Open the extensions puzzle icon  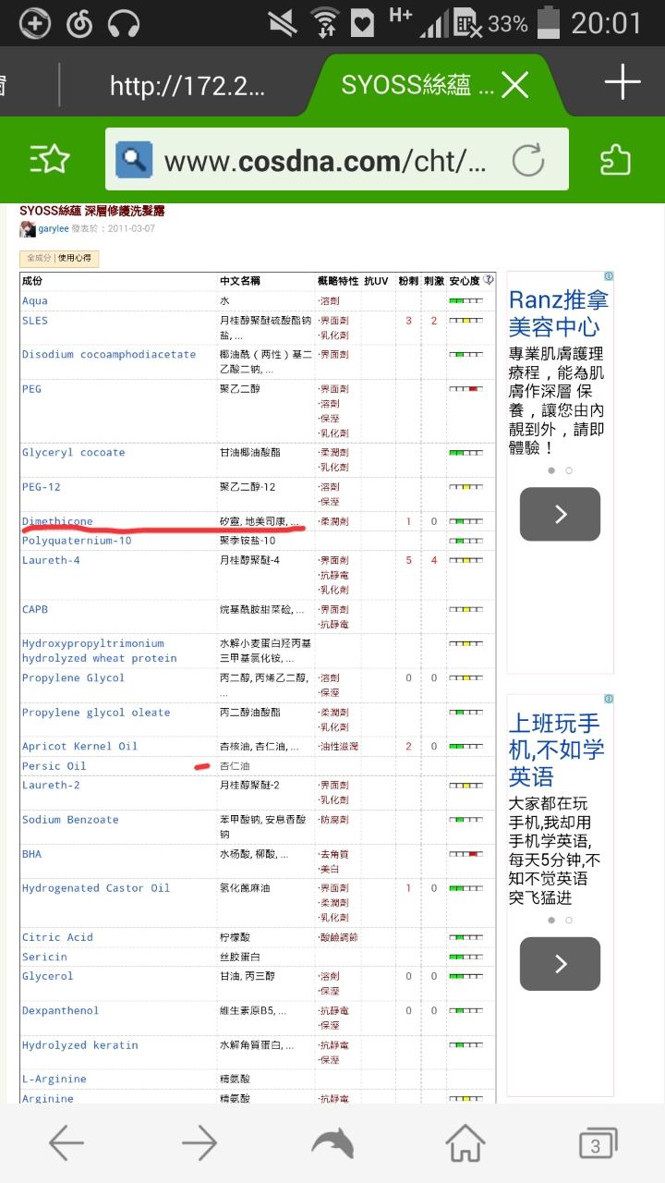pos(615,159)
